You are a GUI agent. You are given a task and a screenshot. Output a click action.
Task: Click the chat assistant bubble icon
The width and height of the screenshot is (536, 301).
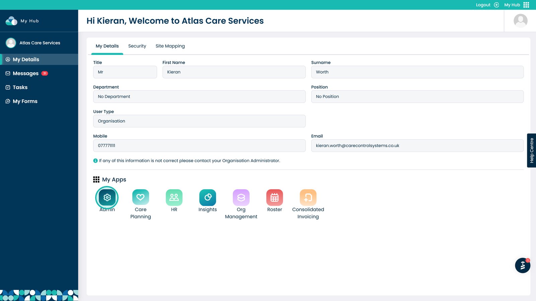pyautogui.click(x=522, y=266)
